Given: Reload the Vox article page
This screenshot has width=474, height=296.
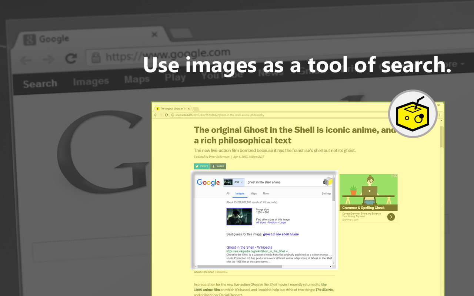Looking at the screenshot, I should point(167,115).
